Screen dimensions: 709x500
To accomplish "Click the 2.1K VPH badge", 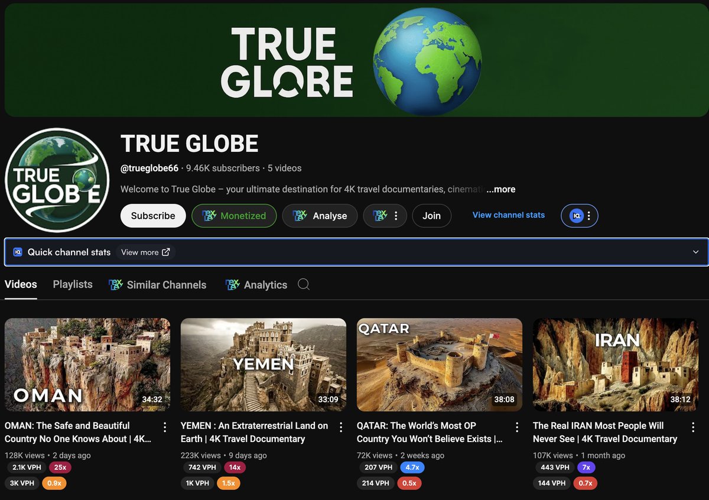I will point(27,467).
